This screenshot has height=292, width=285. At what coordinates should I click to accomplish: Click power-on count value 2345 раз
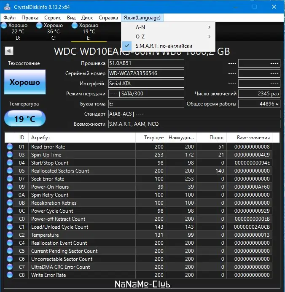pos(259,94)
